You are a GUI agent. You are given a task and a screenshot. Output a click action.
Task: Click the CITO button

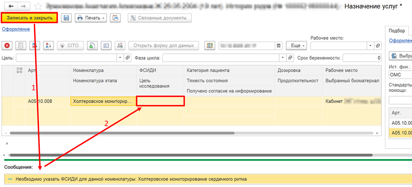coord(70,46)
